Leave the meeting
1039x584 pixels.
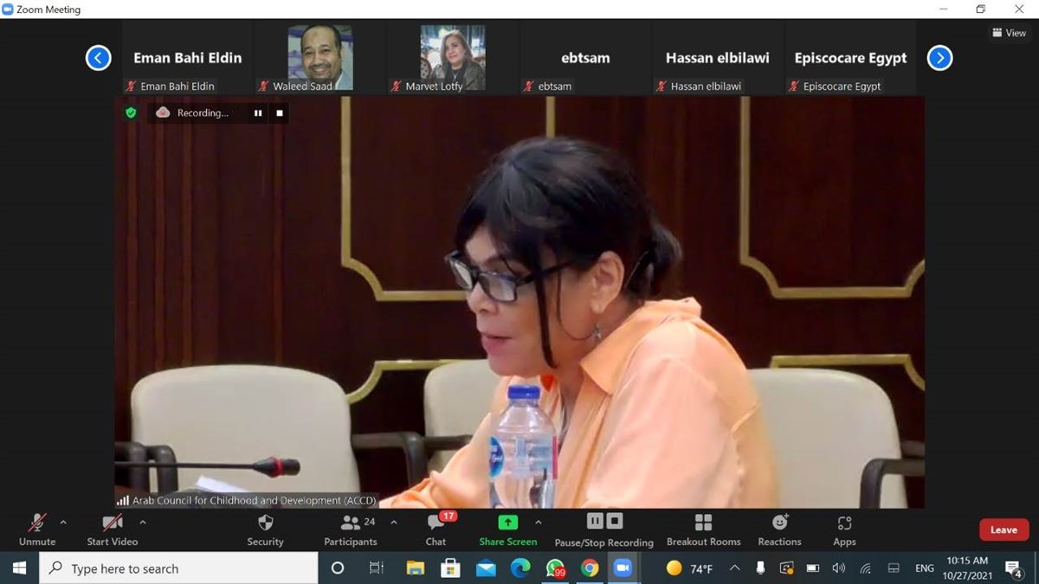coord(1004,529)
